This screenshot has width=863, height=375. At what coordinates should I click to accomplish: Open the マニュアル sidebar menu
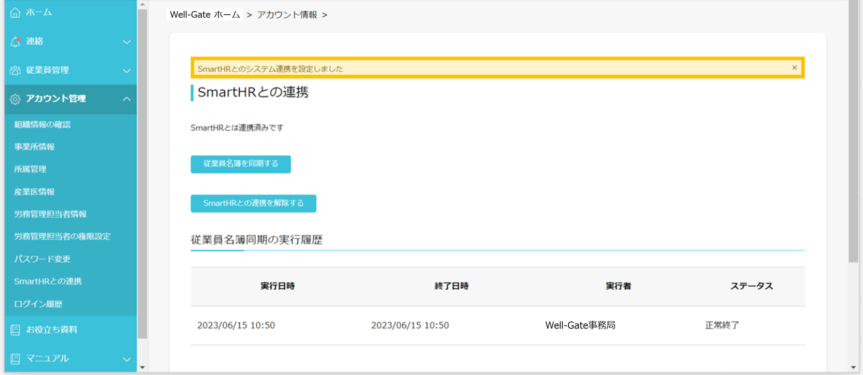[47, 359]
